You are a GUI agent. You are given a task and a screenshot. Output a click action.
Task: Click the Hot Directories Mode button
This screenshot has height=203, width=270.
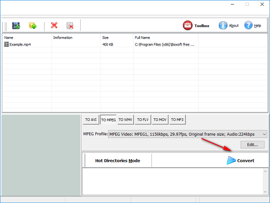[118, 161]
